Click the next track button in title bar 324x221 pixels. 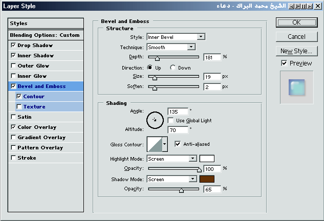coord(310,6)
